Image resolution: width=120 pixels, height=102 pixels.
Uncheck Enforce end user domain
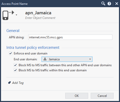(10, 53)
